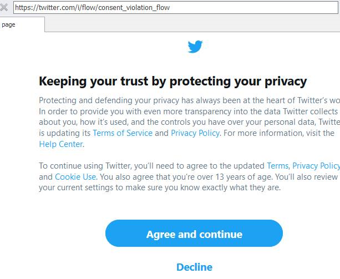The height and width of the screenshot is (279, 340).
Task: Click empty tab strip right of page tab
Action: (189, 25)
